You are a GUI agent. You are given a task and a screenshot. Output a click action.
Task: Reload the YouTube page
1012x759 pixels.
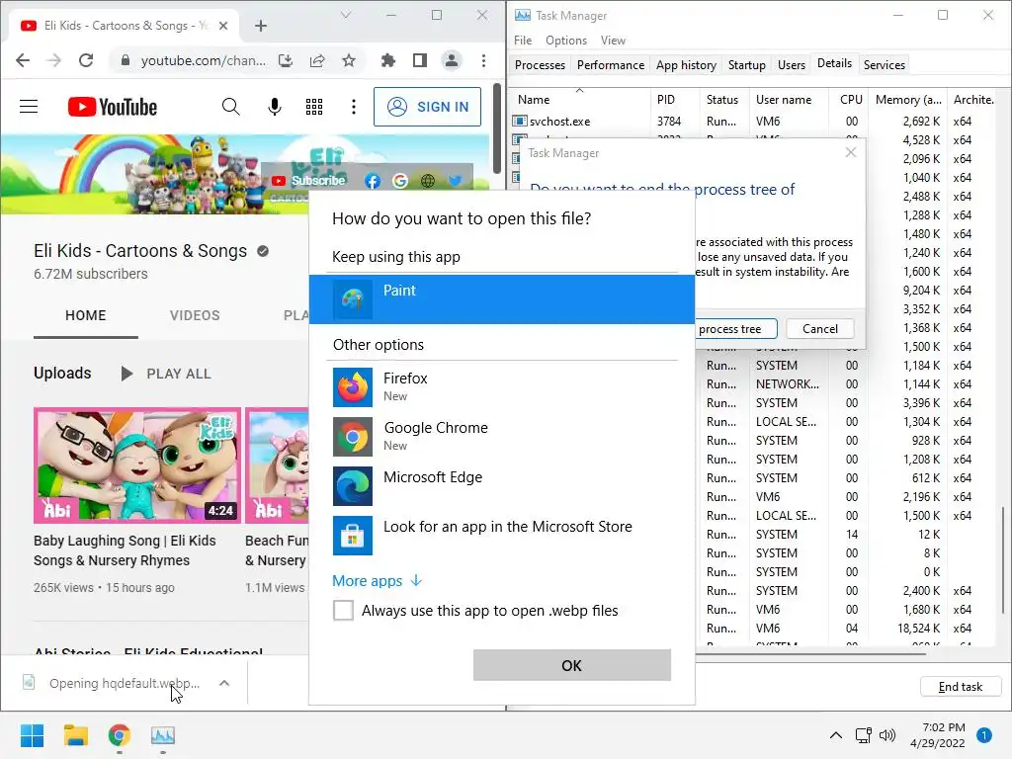[86, 60]
